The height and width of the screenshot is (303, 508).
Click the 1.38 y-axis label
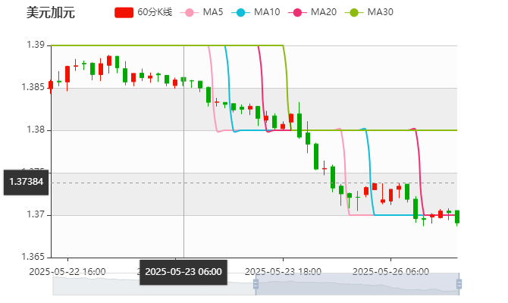(x=35, y=130)
